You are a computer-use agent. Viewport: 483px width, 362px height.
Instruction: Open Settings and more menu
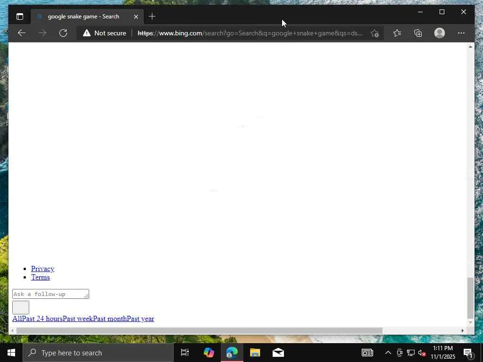coord(461,33)
